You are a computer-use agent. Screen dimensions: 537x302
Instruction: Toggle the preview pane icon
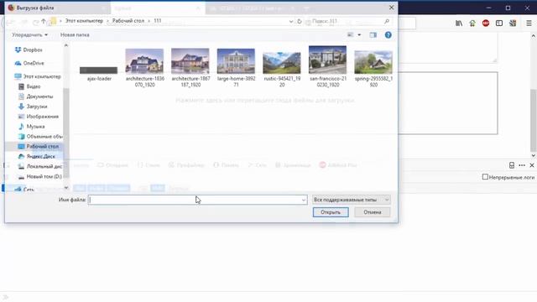[x=373, y=35]
